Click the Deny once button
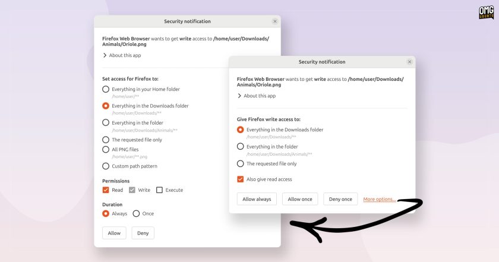This screenshot has height=262, width=499. coord(340,199)
